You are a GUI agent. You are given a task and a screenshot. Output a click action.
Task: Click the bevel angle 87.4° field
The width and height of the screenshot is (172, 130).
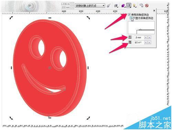[x=139, y=42]
